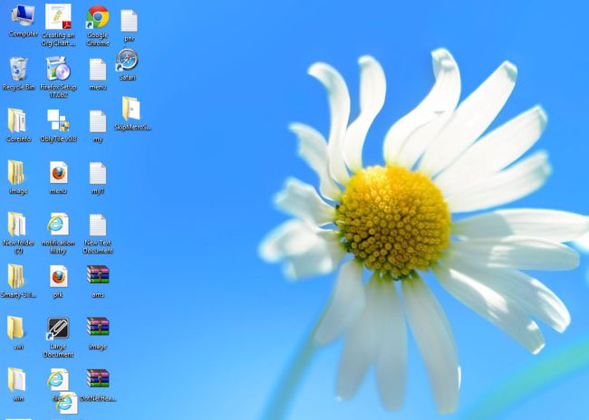Select the image WinRAR archive
The width and height of the screenshot is (589, 420).
tap(98, 333)
